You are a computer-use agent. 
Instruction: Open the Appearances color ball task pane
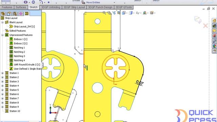pyautogui.click(x=214, y=46)
